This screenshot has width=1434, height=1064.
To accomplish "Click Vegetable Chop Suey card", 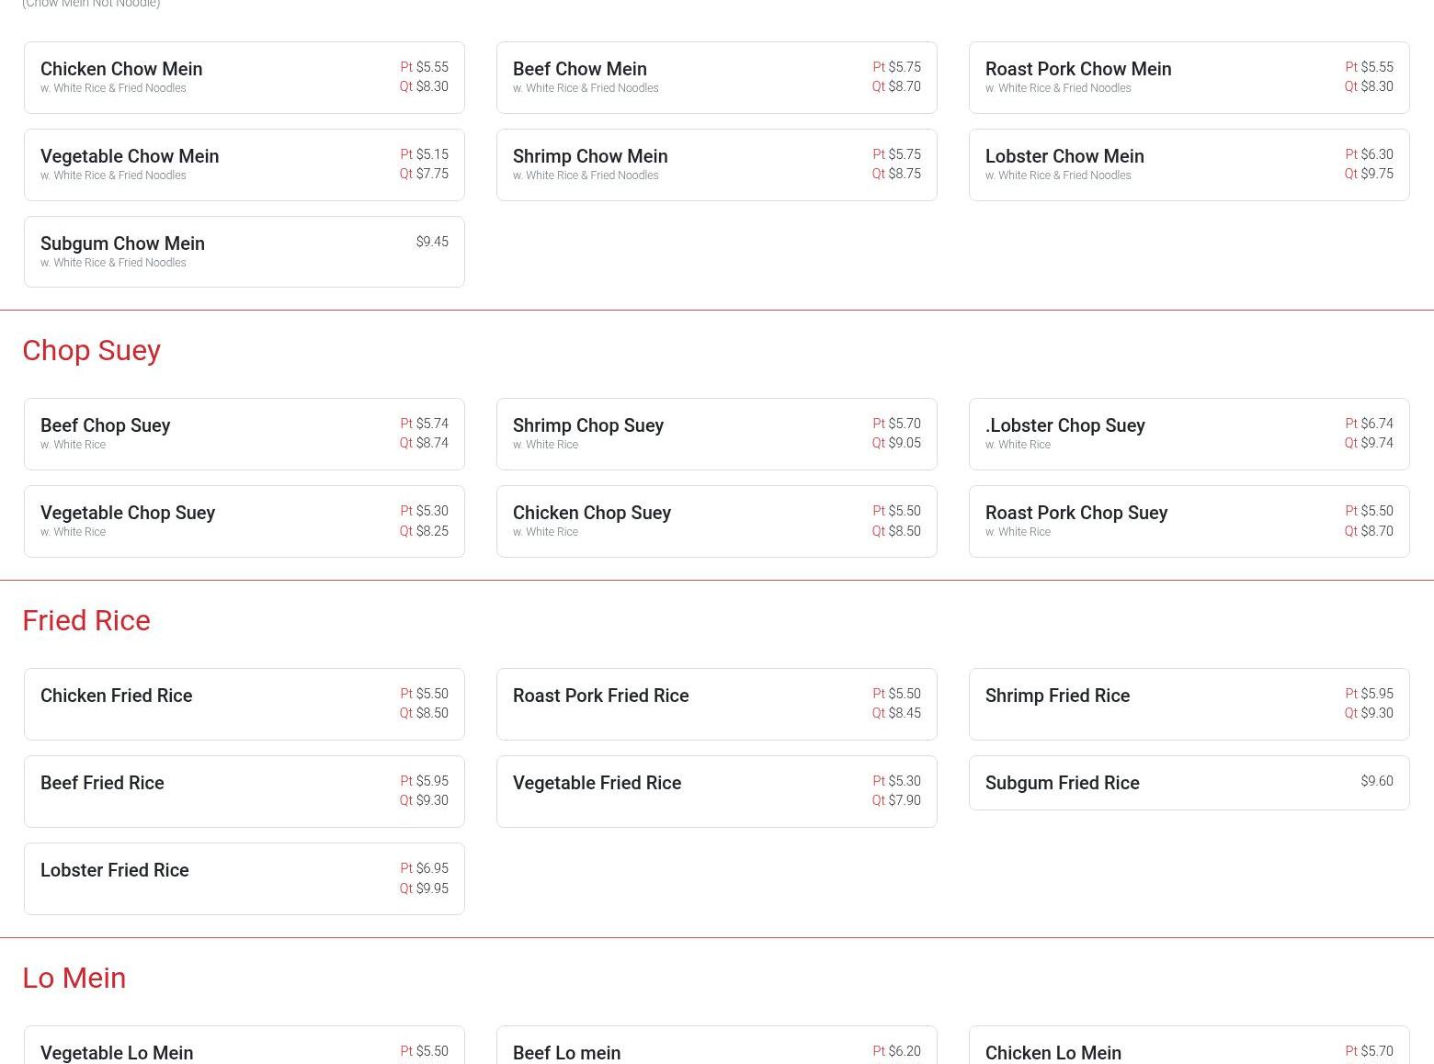I will [x=244, y=521].
